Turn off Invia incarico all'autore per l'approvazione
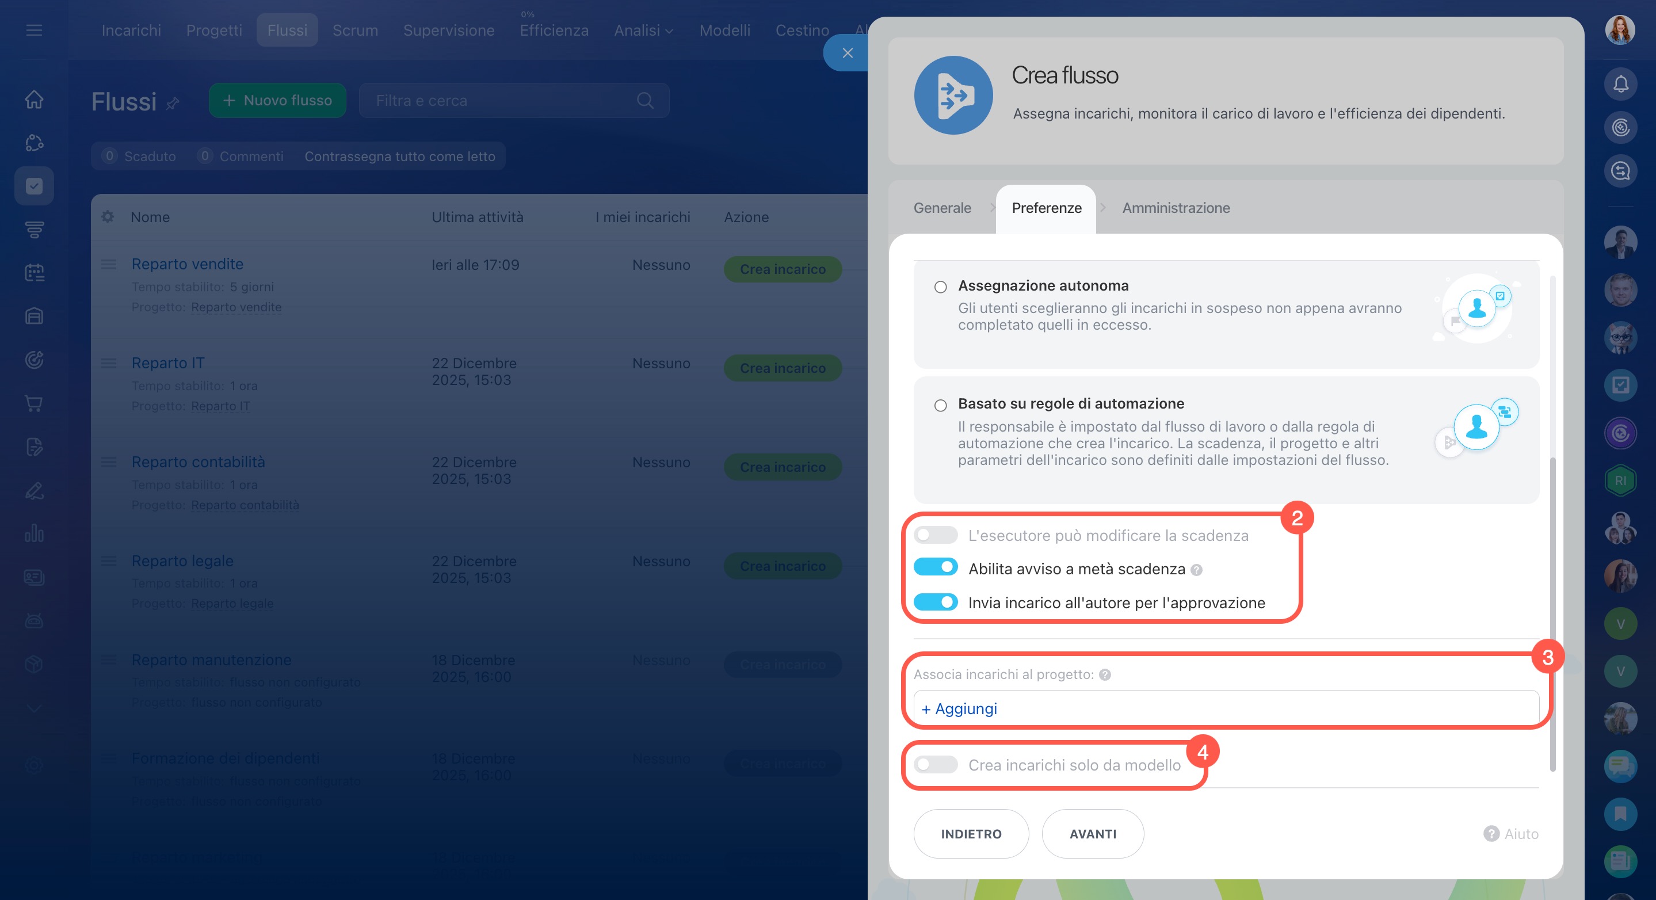1656x900 pixels. tap(936, 602)
